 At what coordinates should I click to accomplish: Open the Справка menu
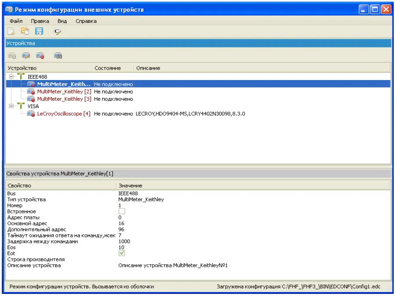point(86,21)
